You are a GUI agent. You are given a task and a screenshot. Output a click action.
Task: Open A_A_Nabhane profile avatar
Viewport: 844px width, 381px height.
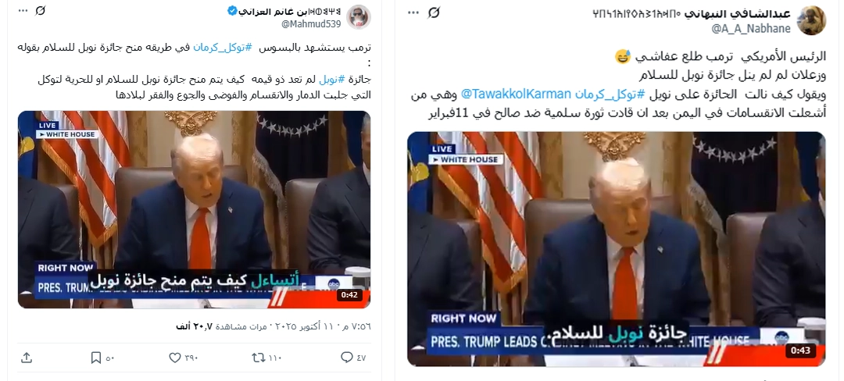click(811, 20)
